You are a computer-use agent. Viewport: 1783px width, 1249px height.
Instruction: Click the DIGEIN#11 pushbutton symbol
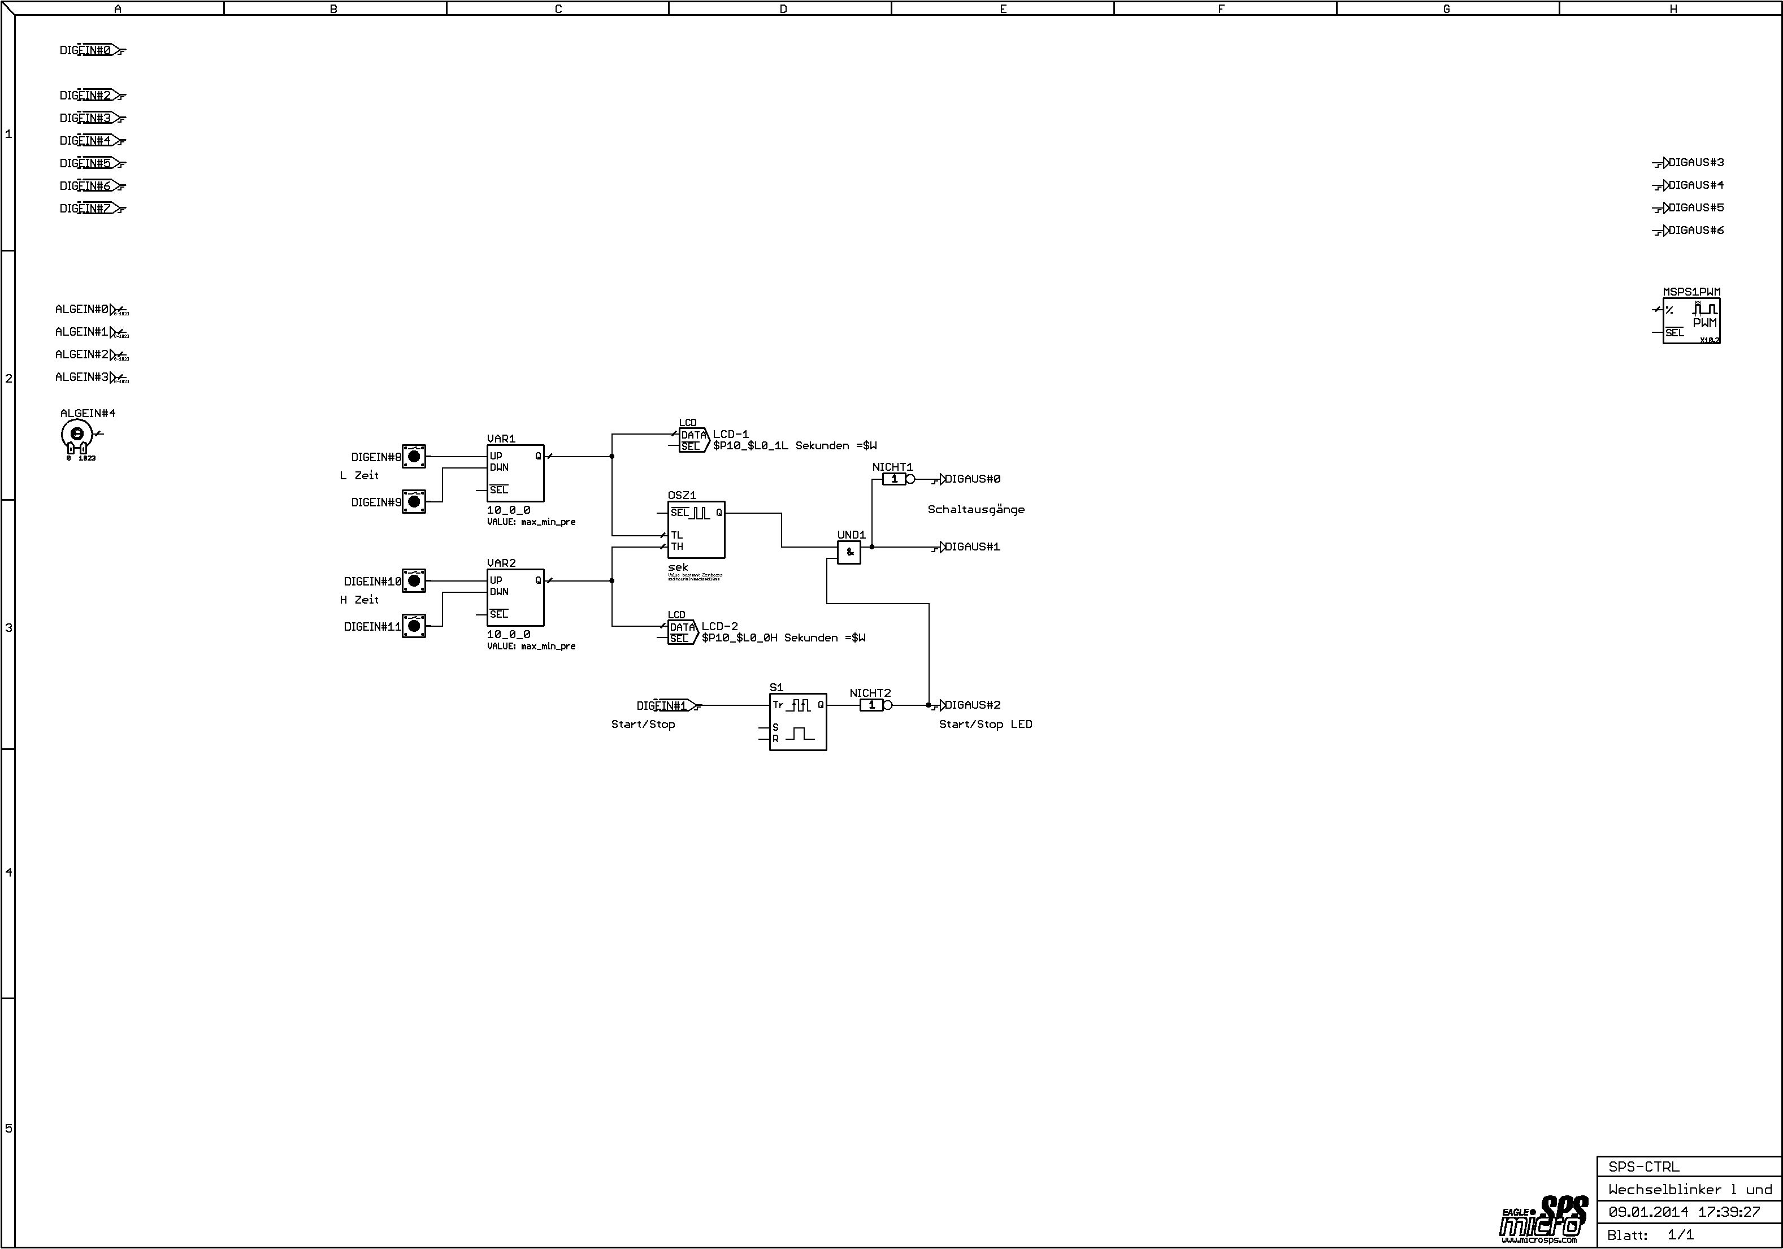point(414,626)
